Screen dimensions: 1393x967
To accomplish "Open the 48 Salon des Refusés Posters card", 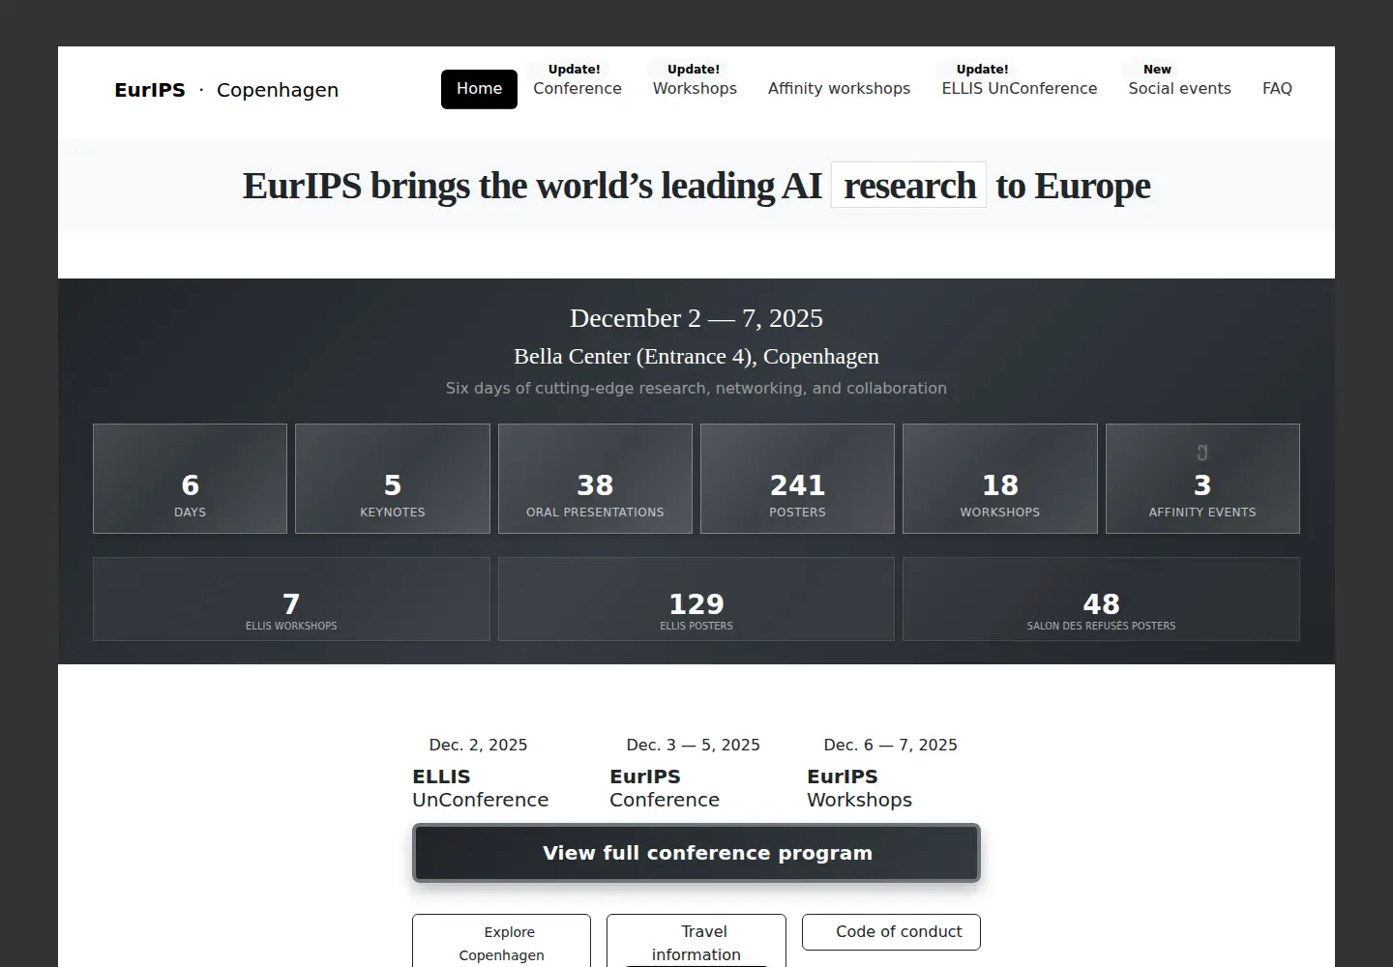I will click(x=1101, y=599).
